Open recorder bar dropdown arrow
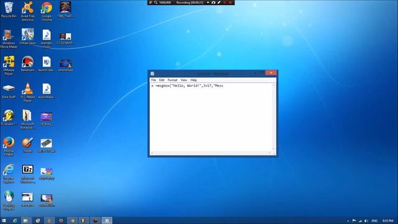The image size is (398, 224). (208, 2)
